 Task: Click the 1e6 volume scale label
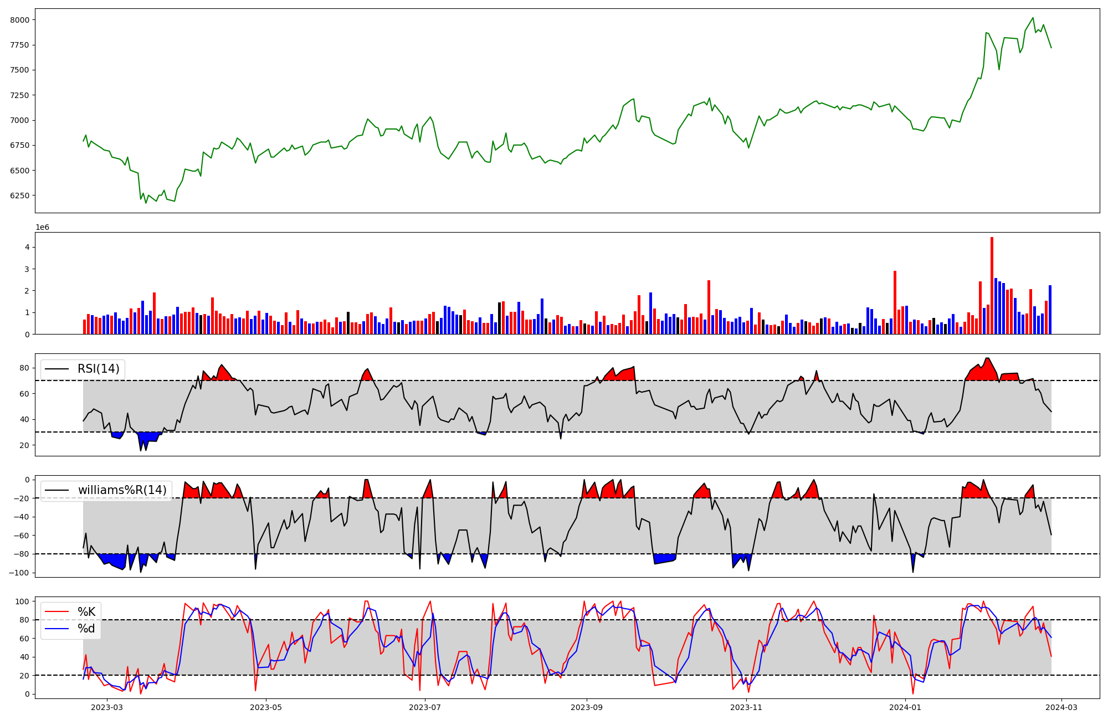coord(42,228)
